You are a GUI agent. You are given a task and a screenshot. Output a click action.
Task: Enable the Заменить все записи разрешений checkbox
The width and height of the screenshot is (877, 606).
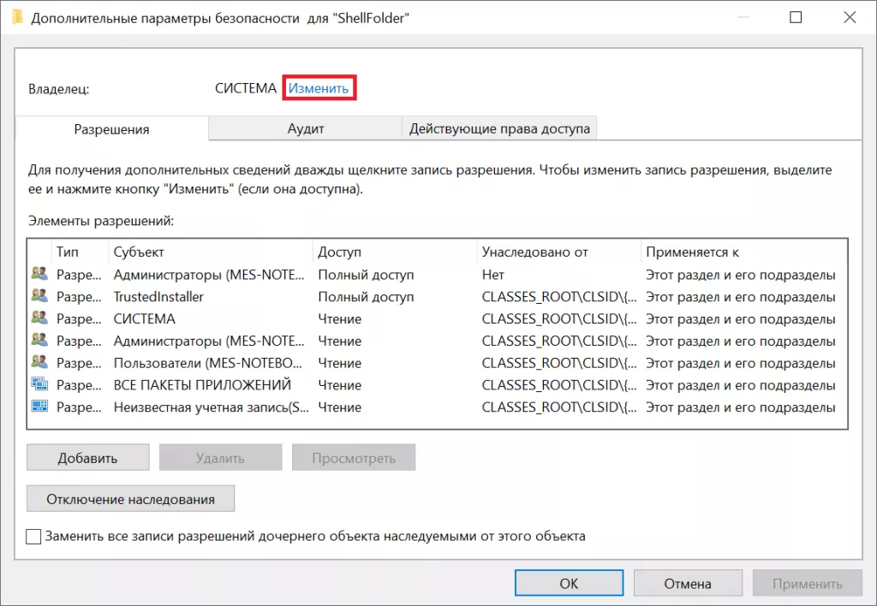click(x=33, y=536)
